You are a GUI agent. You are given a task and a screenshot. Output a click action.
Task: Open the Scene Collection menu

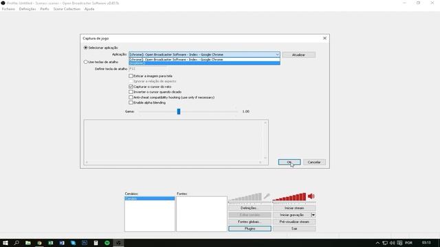pos(67,9)
